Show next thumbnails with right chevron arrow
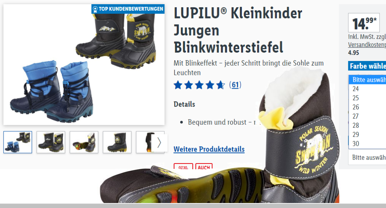The height and width of the screenshot is (208, 386). [x=159, y=142]
